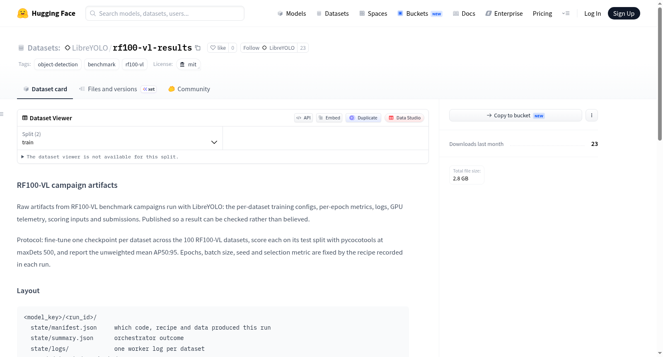Click the LibreYOLO organization diamond icon

(x=68, y=48)
